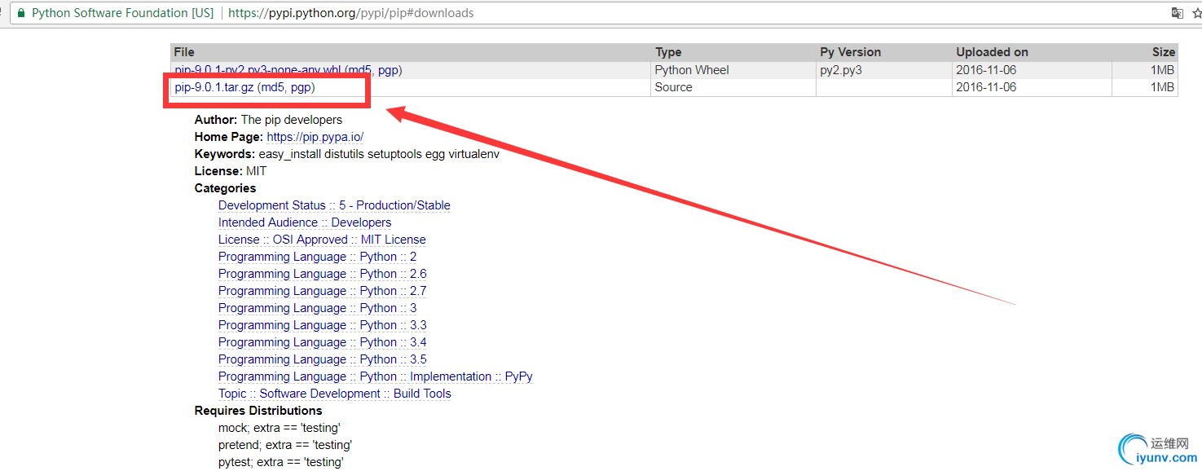Open Programming Language :: Python :: 3.5 link
The image size is (1202, 471).
[x=323, y=359]
